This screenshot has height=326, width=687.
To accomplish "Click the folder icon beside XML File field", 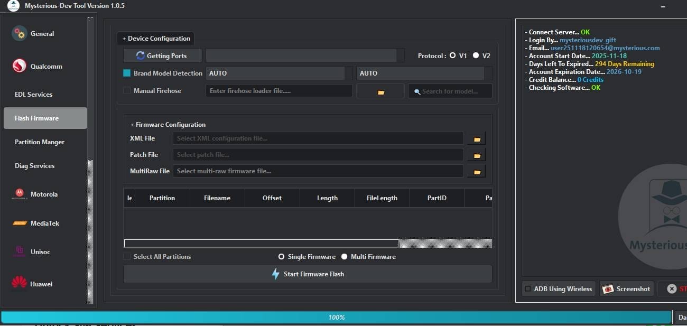I will [476, 138].
